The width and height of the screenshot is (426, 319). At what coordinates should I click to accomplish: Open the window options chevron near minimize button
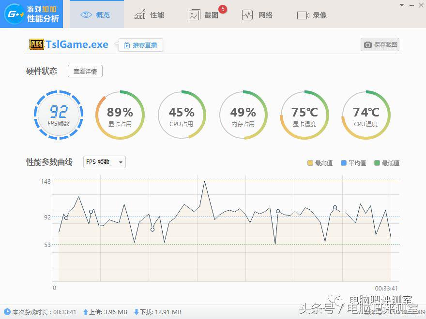coord(401,6)
